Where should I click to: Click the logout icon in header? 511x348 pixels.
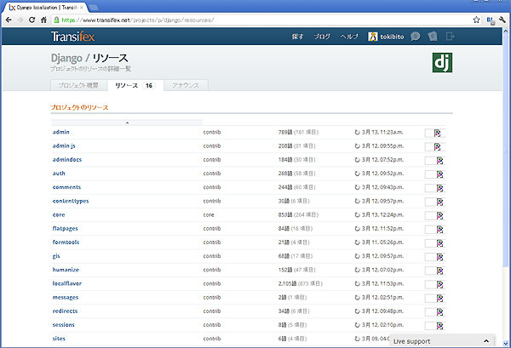point(450,36)
